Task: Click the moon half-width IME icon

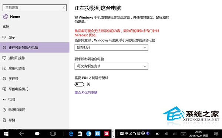Action: coord(131,133)
